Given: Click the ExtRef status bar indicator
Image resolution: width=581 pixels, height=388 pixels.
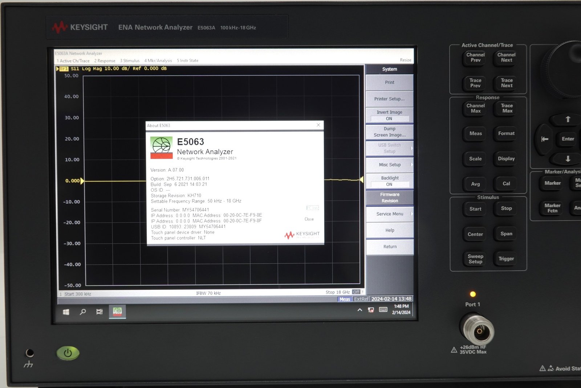Looking at the screenshot, I should 361,299.
